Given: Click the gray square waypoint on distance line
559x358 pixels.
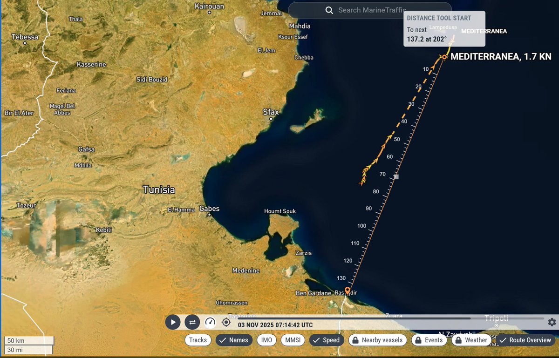Looking at the screenshot, I should [396, 177].
